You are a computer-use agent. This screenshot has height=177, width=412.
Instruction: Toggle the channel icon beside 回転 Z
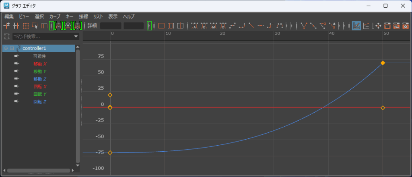(x=17, y=101)
